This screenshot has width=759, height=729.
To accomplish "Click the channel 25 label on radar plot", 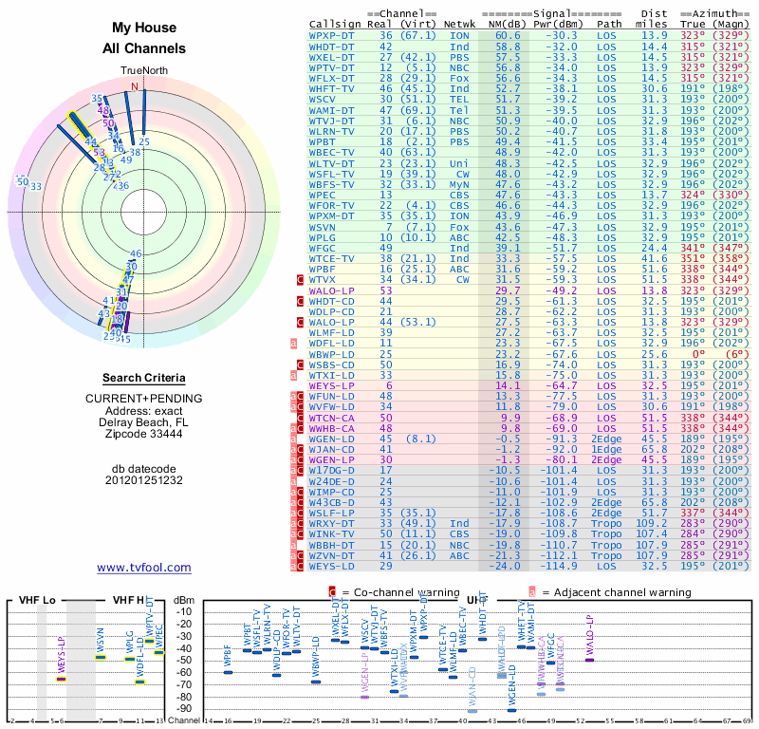I will point(144,141).
